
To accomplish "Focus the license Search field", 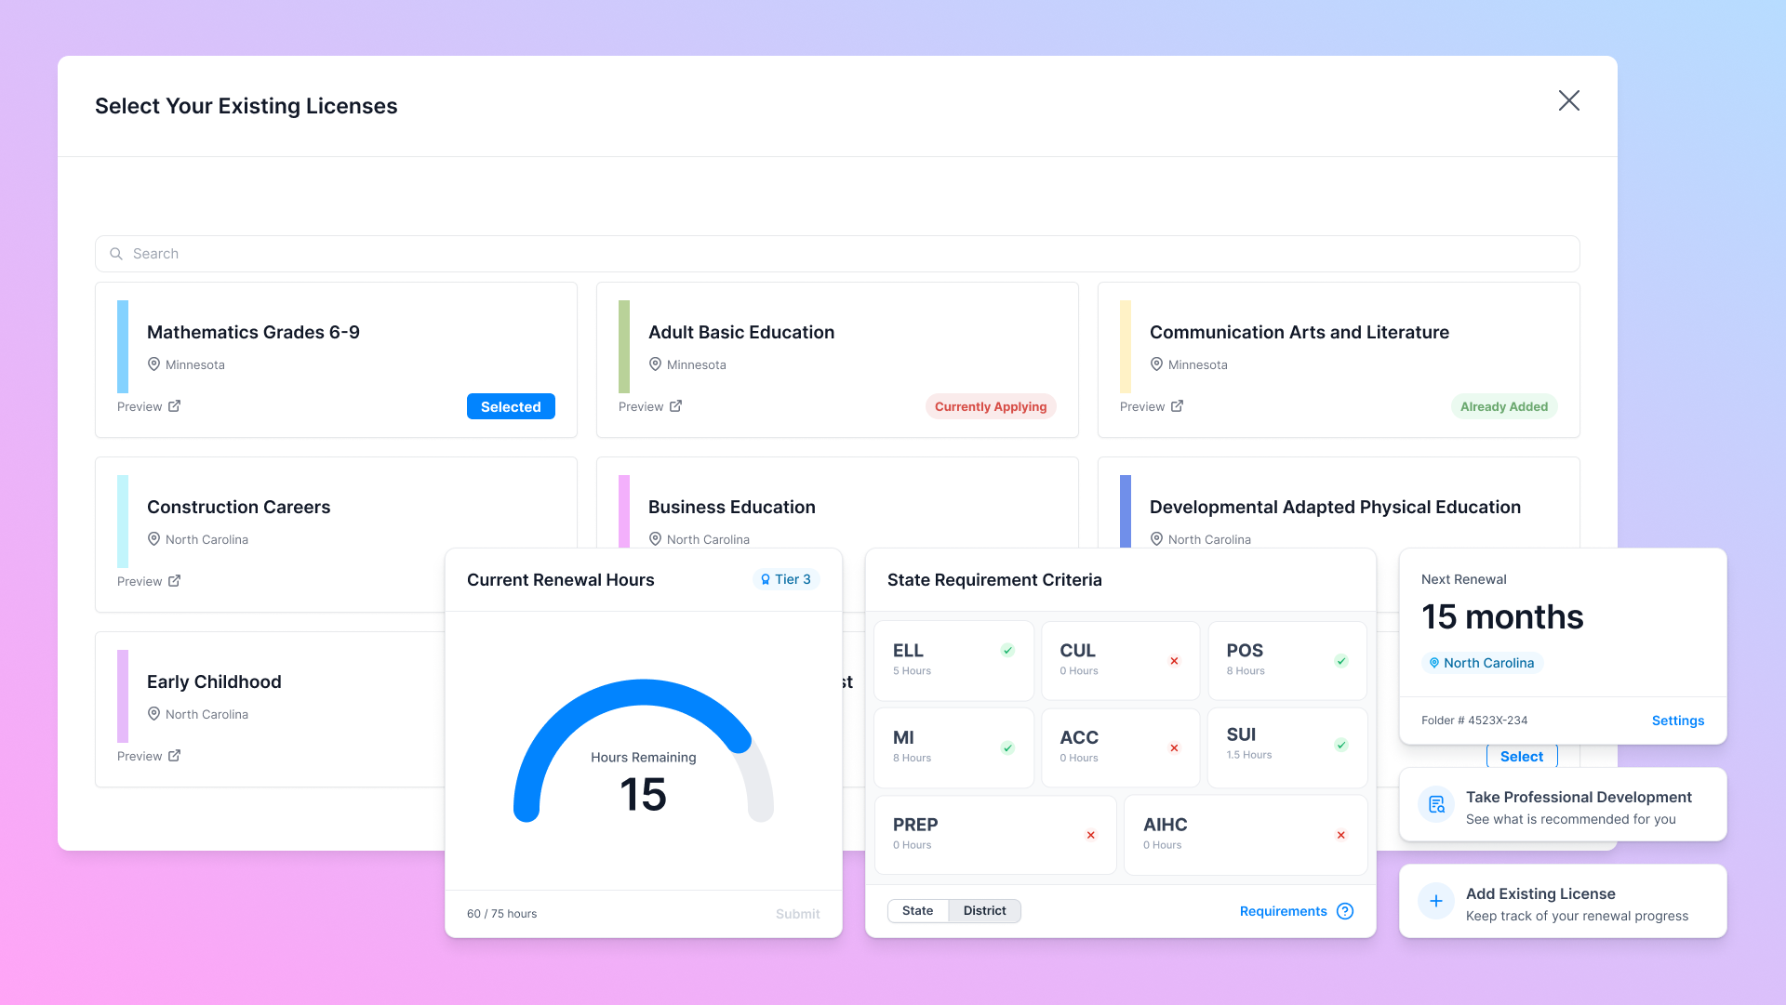I will [x=837, y=254].
